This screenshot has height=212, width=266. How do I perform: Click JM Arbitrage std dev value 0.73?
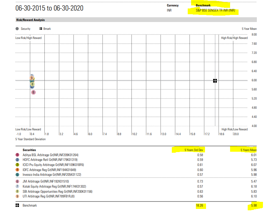[x=200, y=181]
